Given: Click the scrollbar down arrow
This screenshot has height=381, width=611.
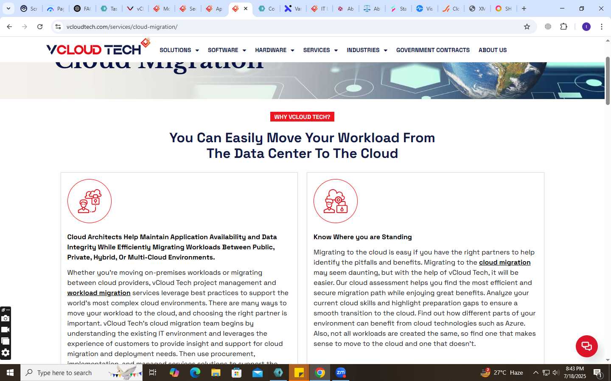Looking at the screenshot, I should point(608,360).
